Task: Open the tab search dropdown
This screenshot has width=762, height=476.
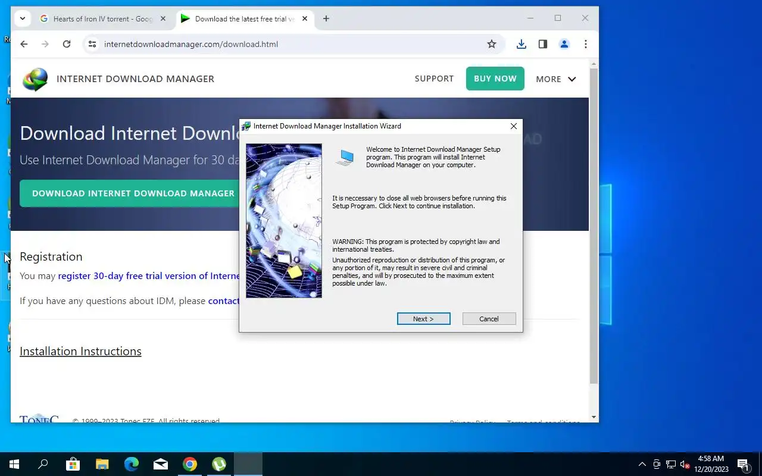Action: pyautogui.click(x=23, y=18)
